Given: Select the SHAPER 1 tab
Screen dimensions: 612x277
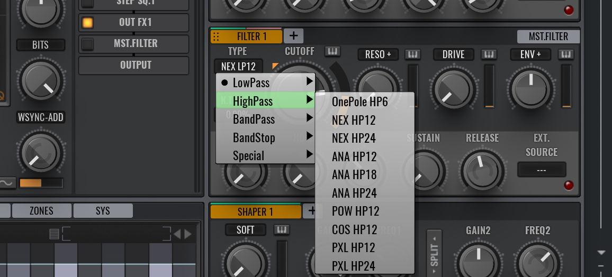Looking at the screenshot, I should tap(256, 211).
